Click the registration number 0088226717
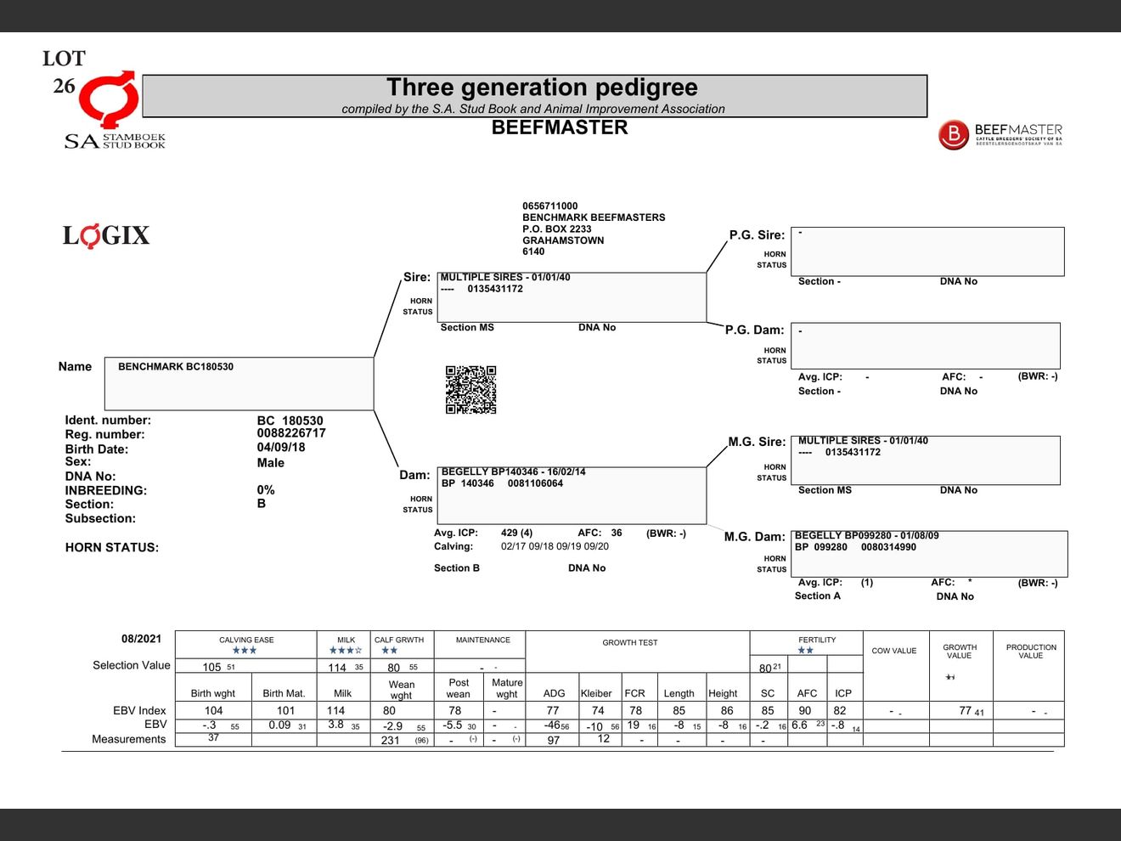 (x=291, y=433)
